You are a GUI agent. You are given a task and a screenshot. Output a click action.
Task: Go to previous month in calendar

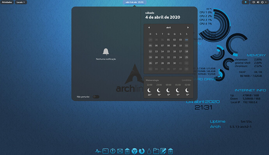click(149, 27)
